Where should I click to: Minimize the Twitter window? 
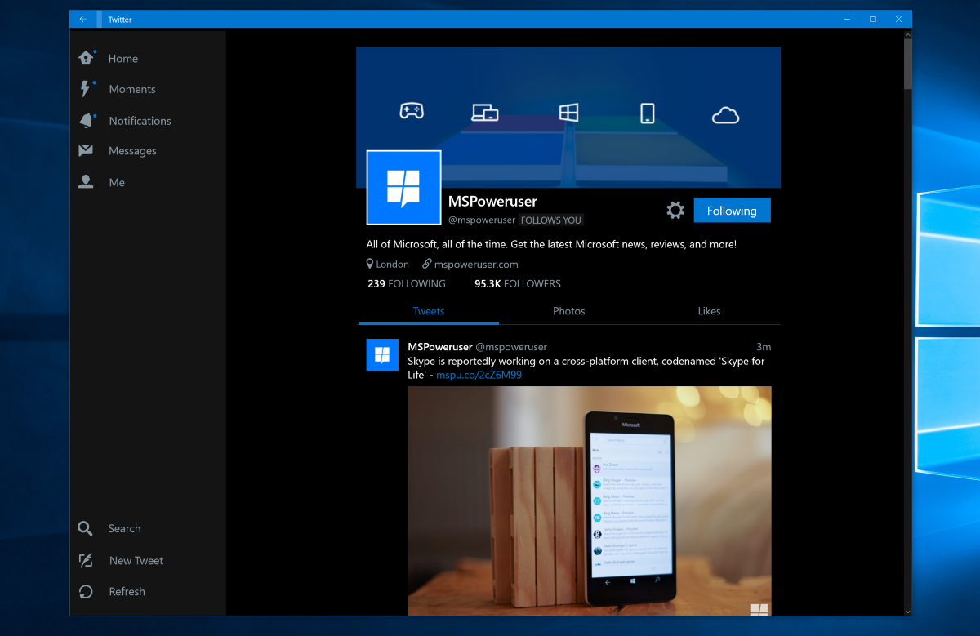[847, 19]
